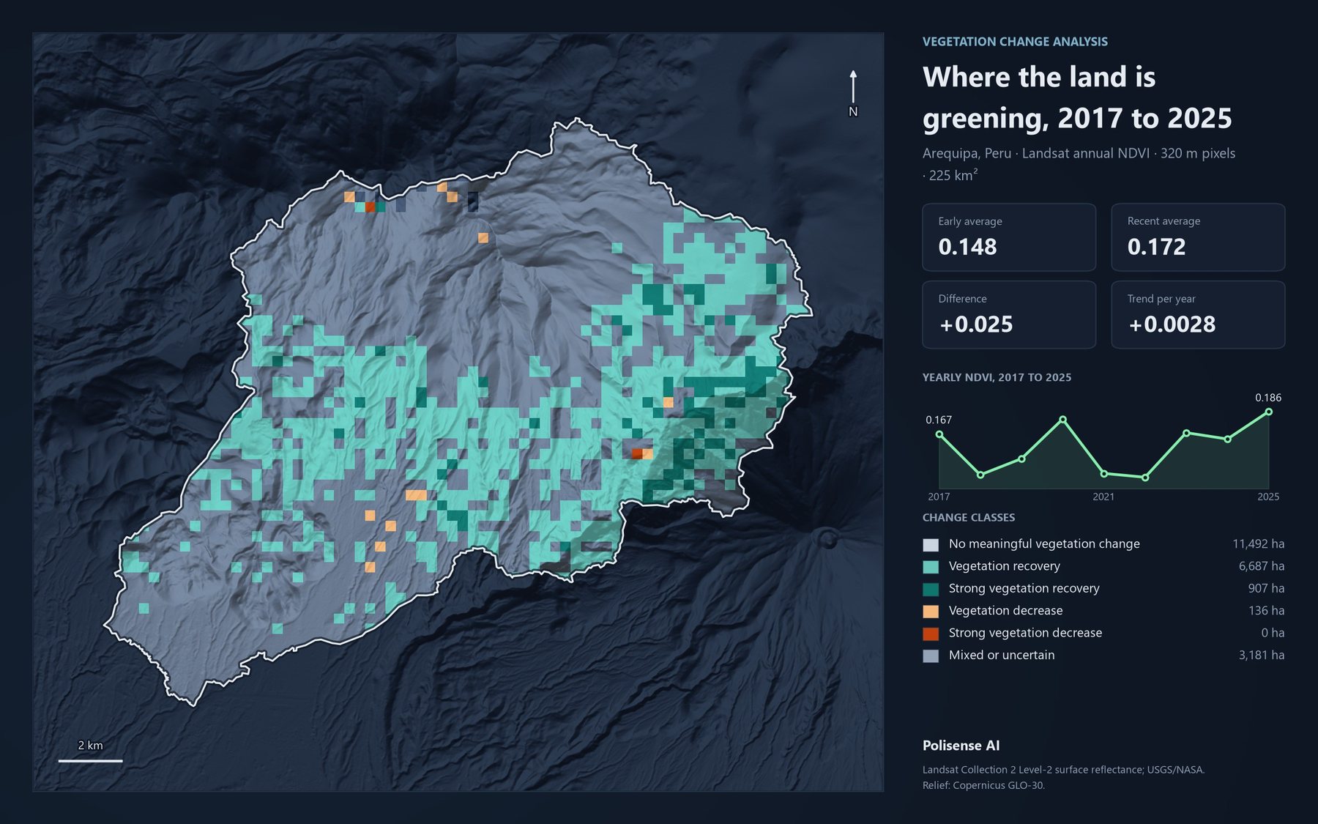This screenshot has width=1318, height=824.
Task: Click the YEARLY NDVI, 2017 TO 2025 heading
Action: (x=997, y=377)
